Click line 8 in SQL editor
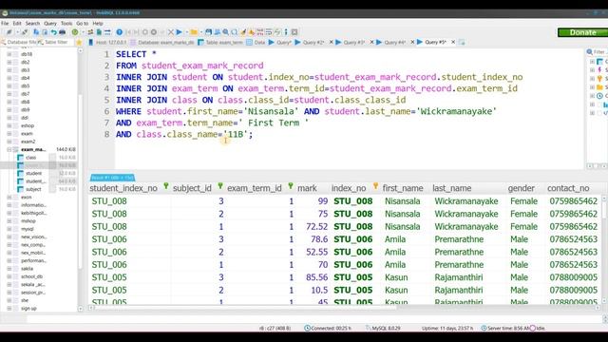The image size is (608, 342). (184, 134)
